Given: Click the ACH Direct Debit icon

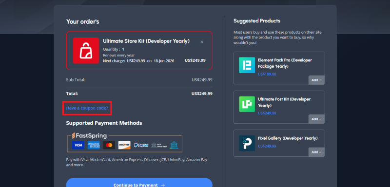Looking at the screenshot, I should tap(159, 145).
